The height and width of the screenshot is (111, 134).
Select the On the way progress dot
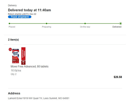click(85, 24)
